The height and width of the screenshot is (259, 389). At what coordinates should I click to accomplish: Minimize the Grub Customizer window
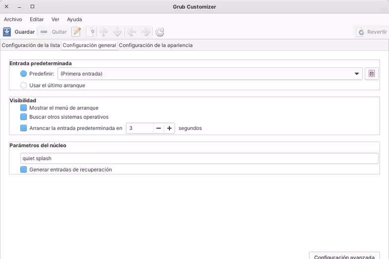click(19, 7)
